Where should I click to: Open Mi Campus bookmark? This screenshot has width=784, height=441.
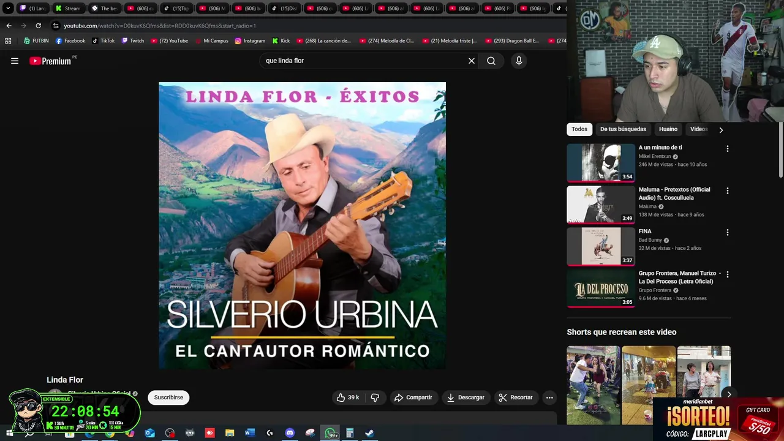[x=212, y=41]
